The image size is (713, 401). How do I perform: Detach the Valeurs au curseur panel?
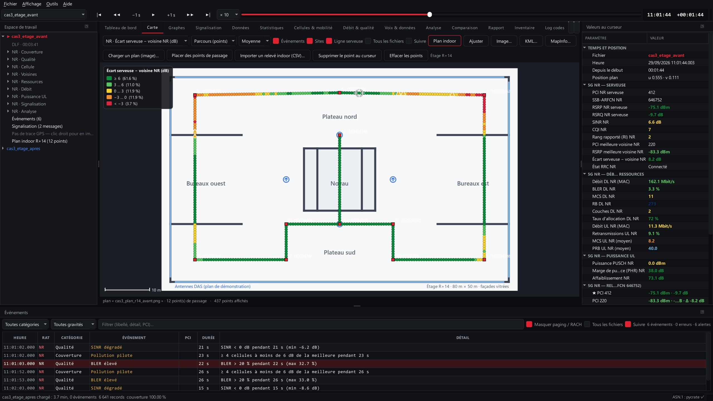tap(702, 26)
